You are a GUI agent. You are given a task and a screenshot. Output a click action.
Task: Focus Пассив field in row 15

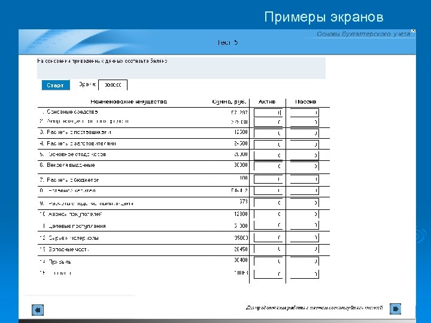(305, 274)
